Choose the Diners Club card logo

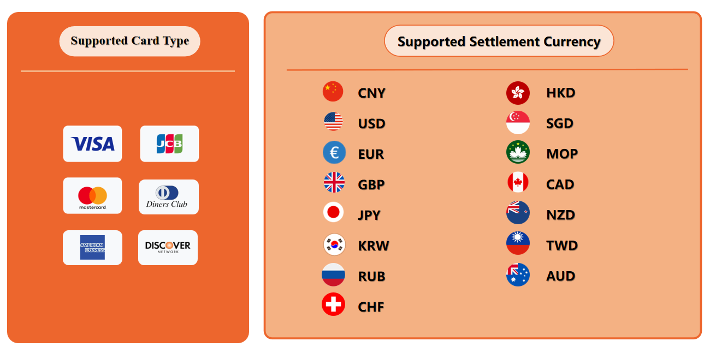point(169,197)
